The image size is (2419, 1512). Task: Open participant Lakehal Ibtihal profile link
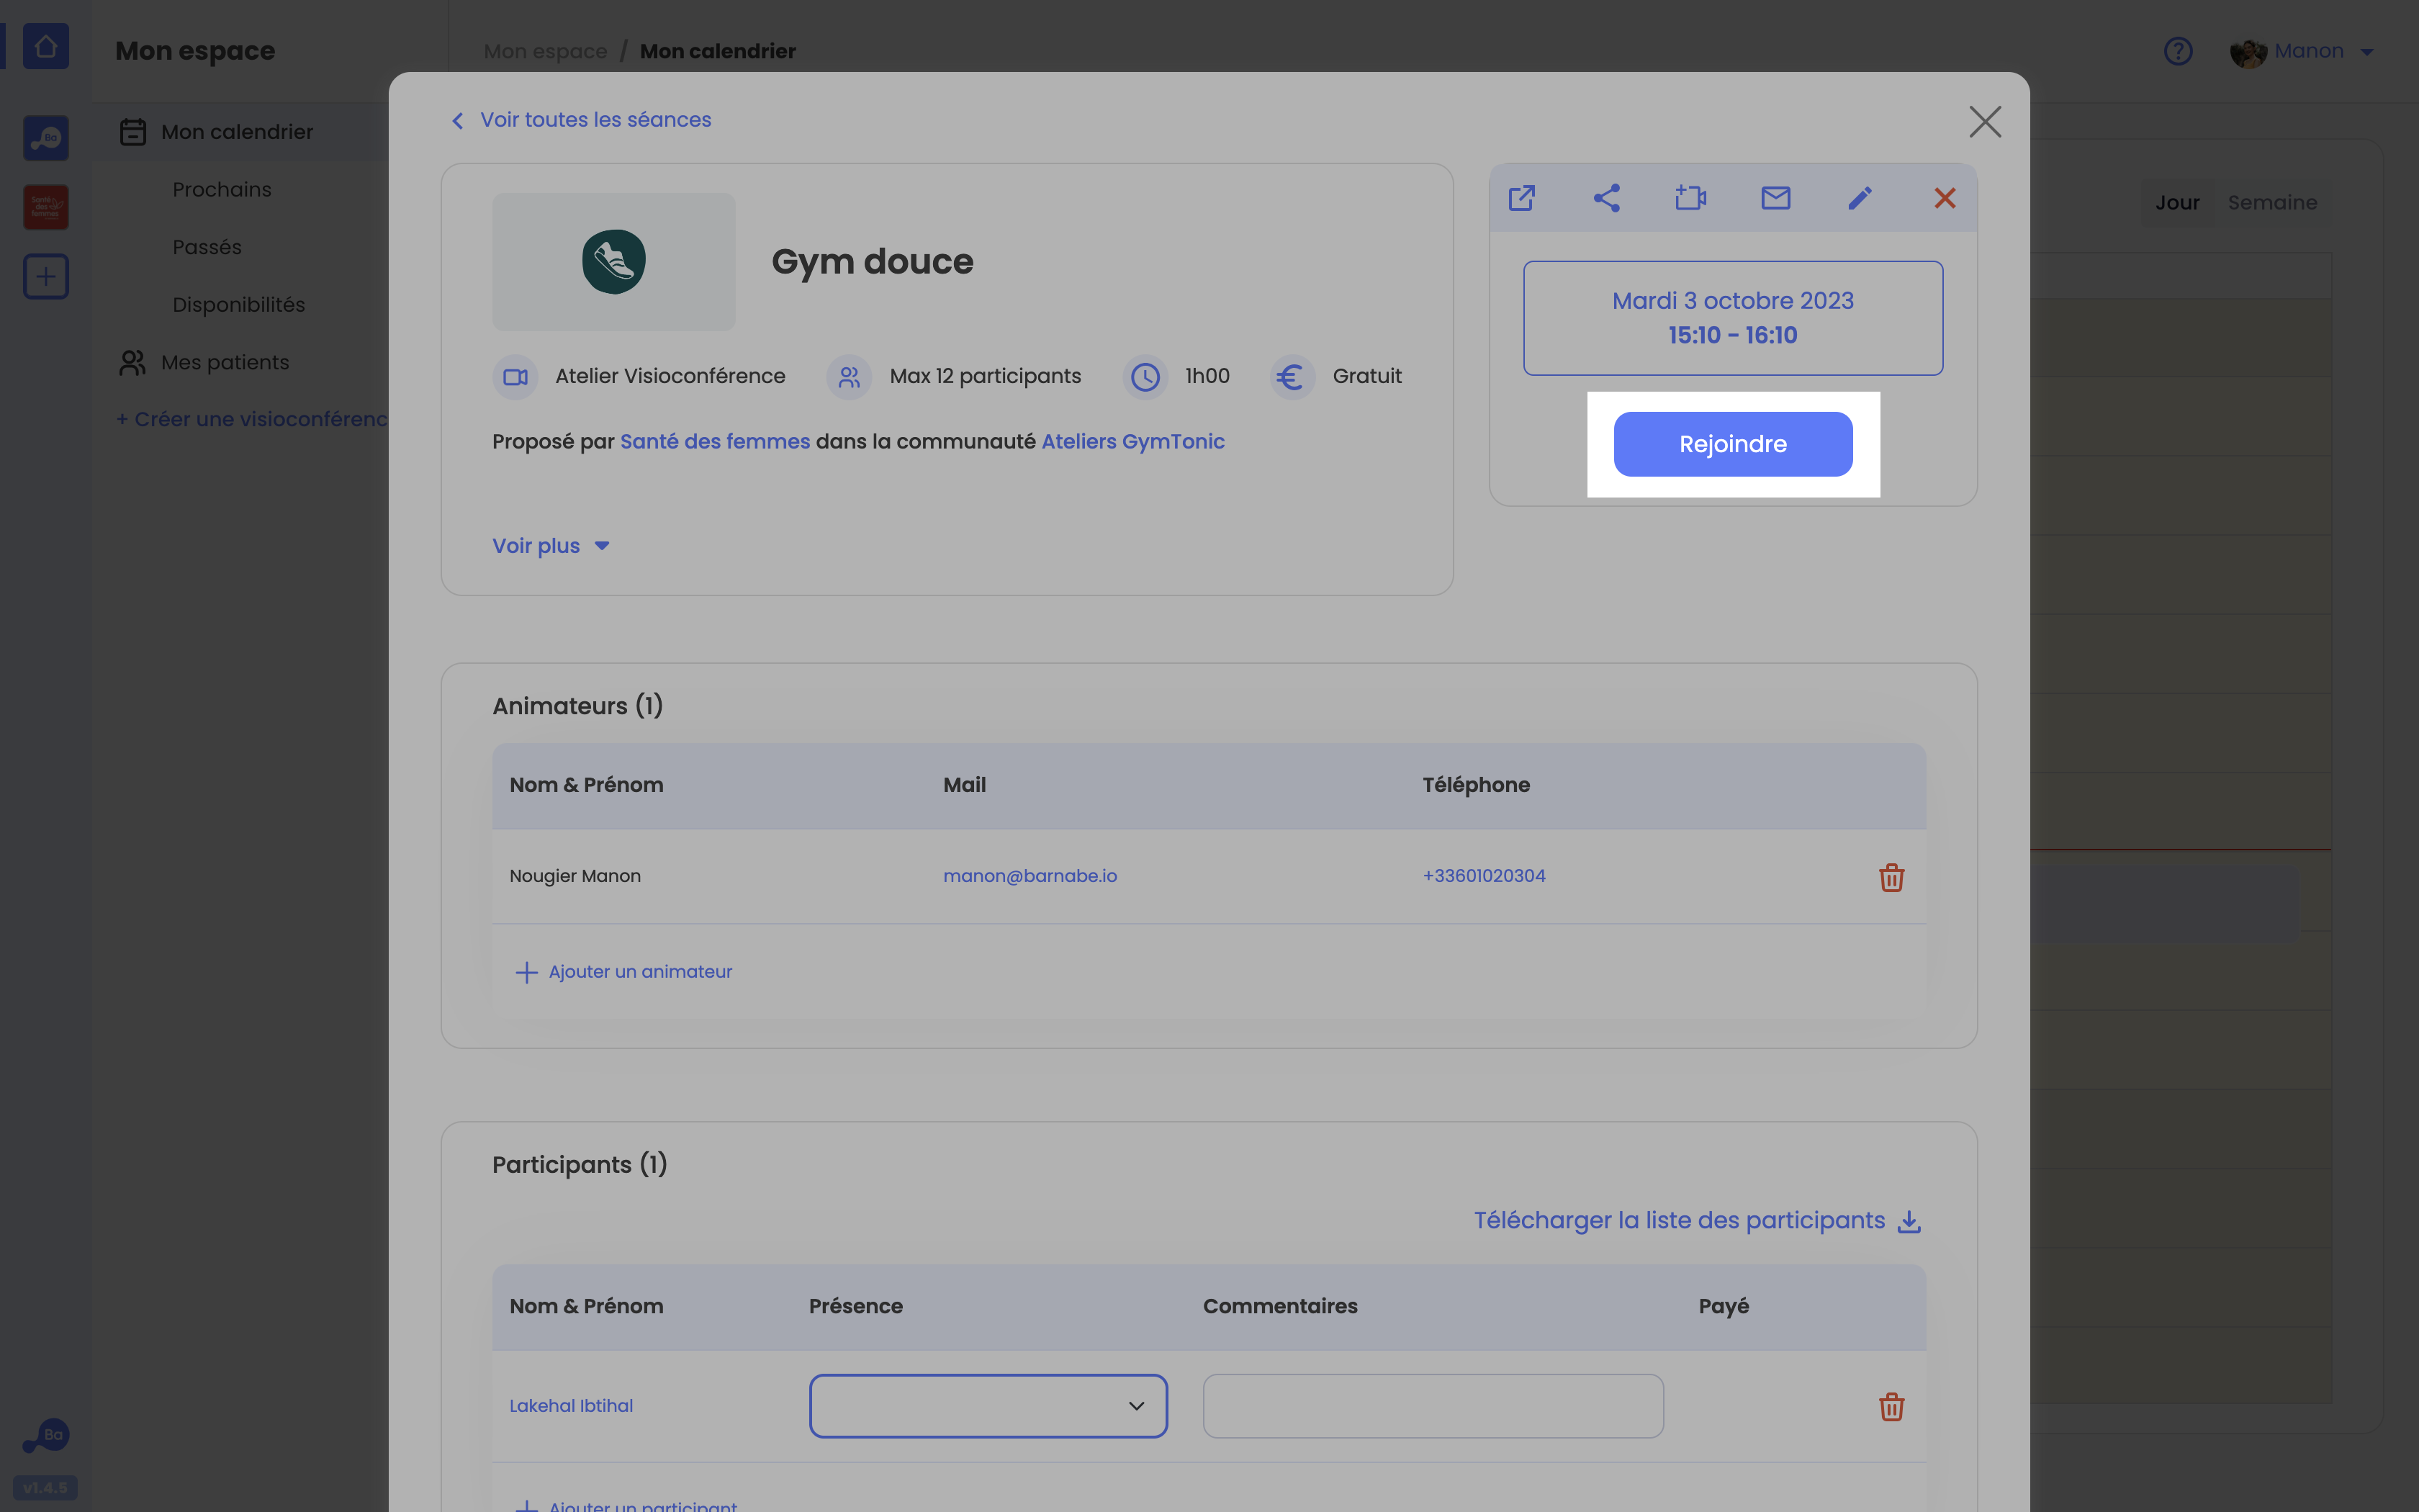[571, 1406]
